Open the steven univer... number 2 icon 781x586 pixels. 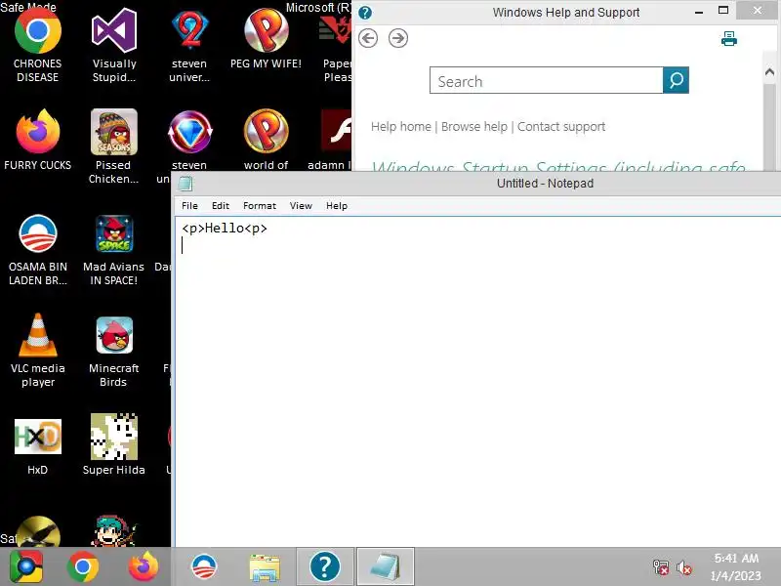point(189,31)
